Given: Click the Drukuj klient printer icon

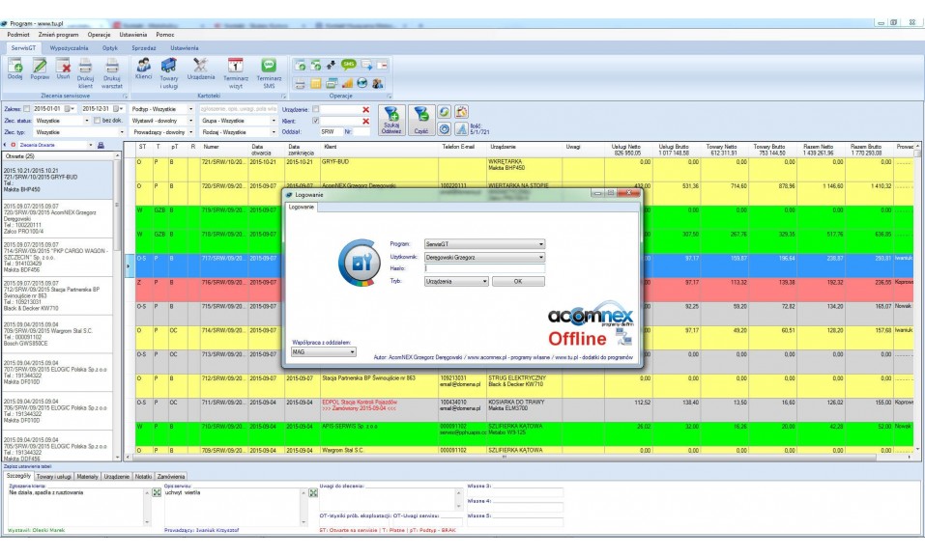Looking at the screenshot, I should (86, 70).
